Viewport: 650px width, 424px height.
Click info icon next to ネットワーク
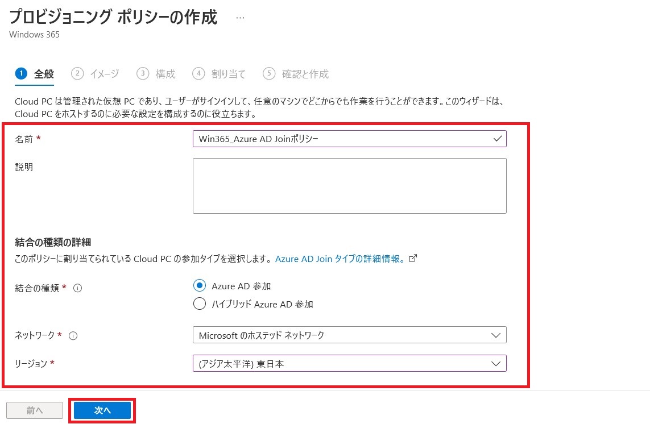tap(73, 336)
